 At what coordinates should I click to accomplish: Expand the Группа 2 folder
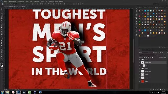(x=141, y=68)
